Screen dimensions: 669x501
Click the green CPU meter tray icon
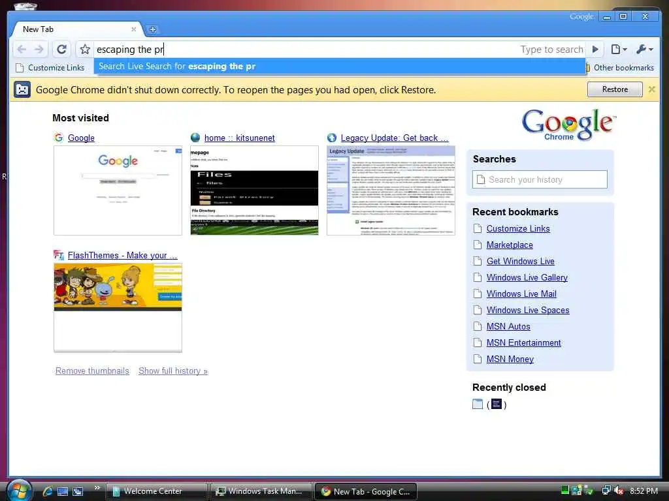565,491
